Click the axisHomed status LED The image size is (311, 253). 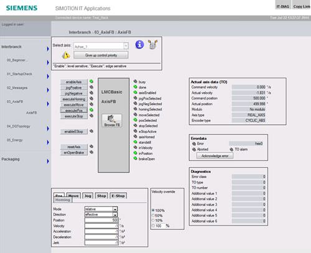tap(136, 136)
